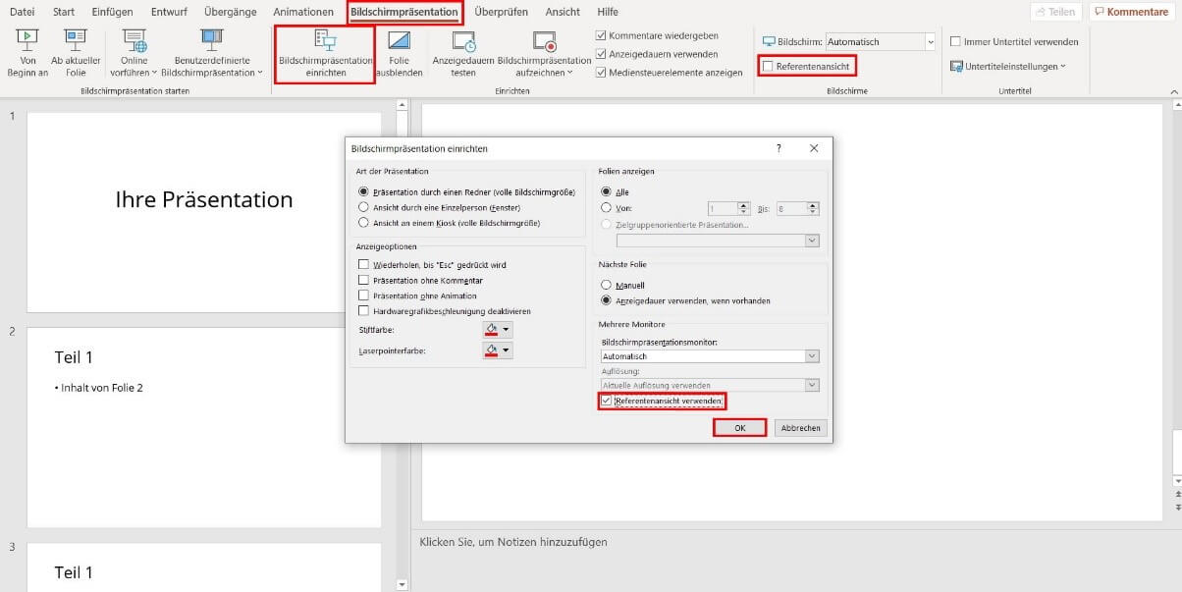The height and width of the screenshot is (592, 1182).
Task: Click Abbrechen to cancel dialog
Action: tap(800, 428)
